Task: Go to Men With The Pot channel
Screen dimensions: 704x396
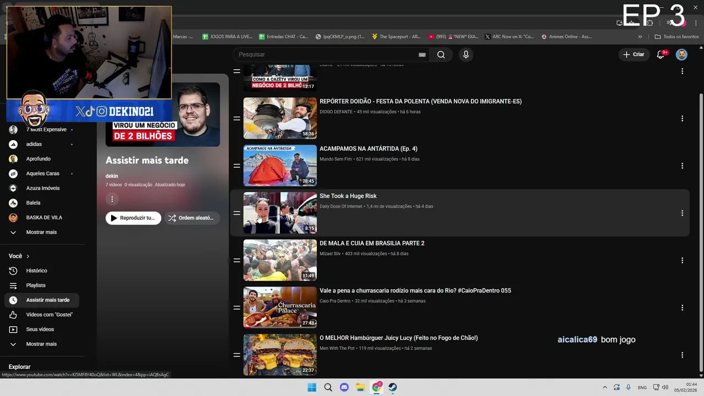Action: (x=337, y=348)
